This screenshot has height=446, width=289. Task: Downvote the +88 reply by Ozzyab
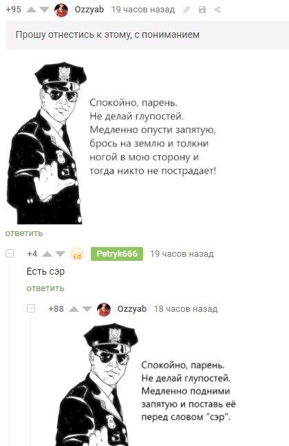87,309
